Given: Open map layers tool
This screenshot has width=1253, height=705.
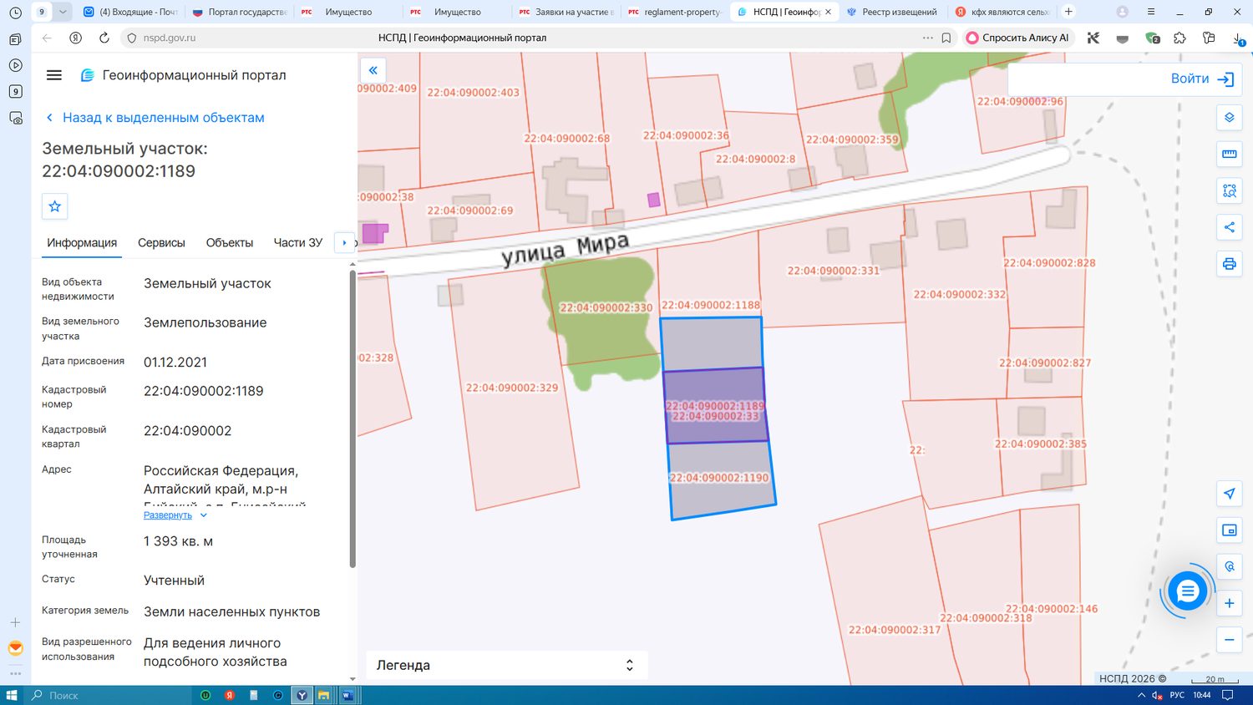Looking at the screenshot, I should pos(1230,118).
